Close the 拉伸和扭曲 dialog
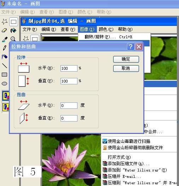Screen dimensions: 179x186 pyautogui.click(x=139, y=47)
